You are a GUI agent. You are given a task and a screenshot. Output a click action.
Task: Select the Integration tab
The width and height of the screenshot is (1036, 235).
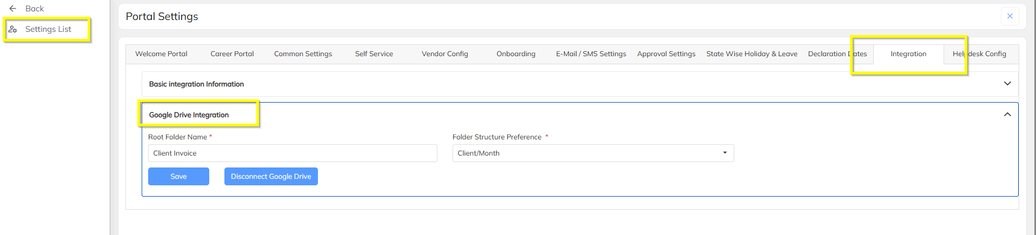[x=908, y=54]
